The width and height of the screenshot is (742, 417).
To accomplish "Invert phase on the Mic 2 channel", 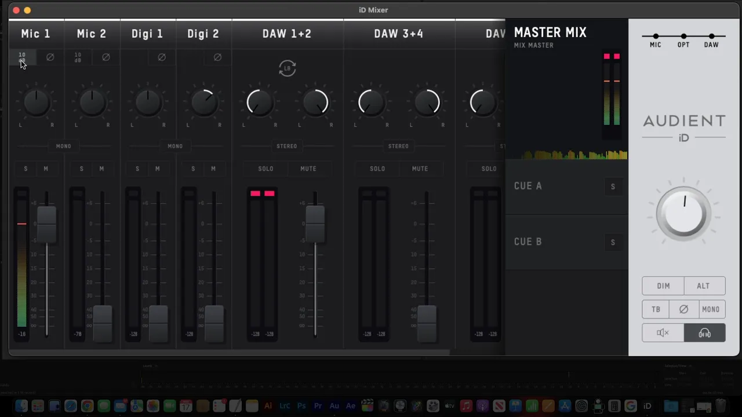I will 106,57.
